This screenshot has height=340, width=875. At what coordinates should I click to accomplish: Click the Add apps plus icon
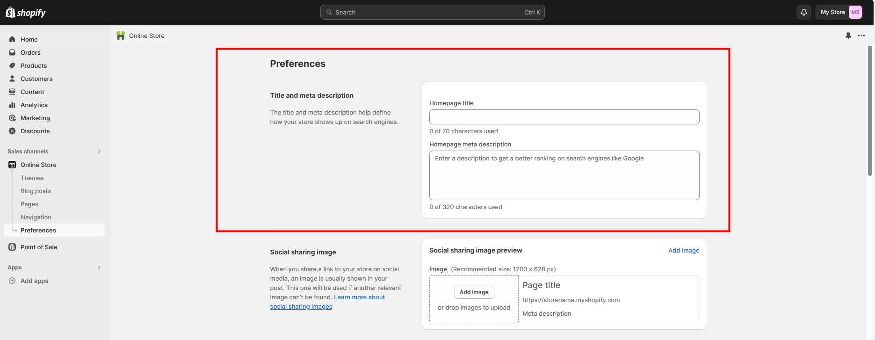(12, 281)
